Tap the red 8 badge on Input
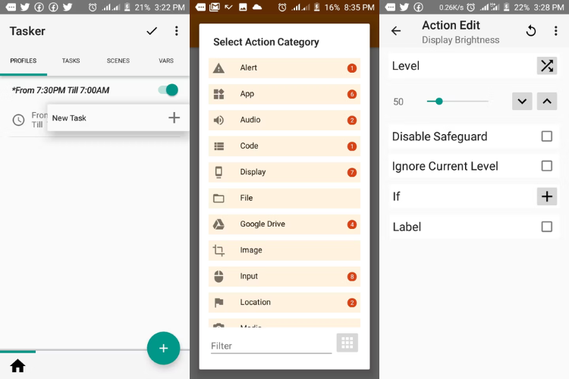The image size is (569, 379). click(351, 277)
